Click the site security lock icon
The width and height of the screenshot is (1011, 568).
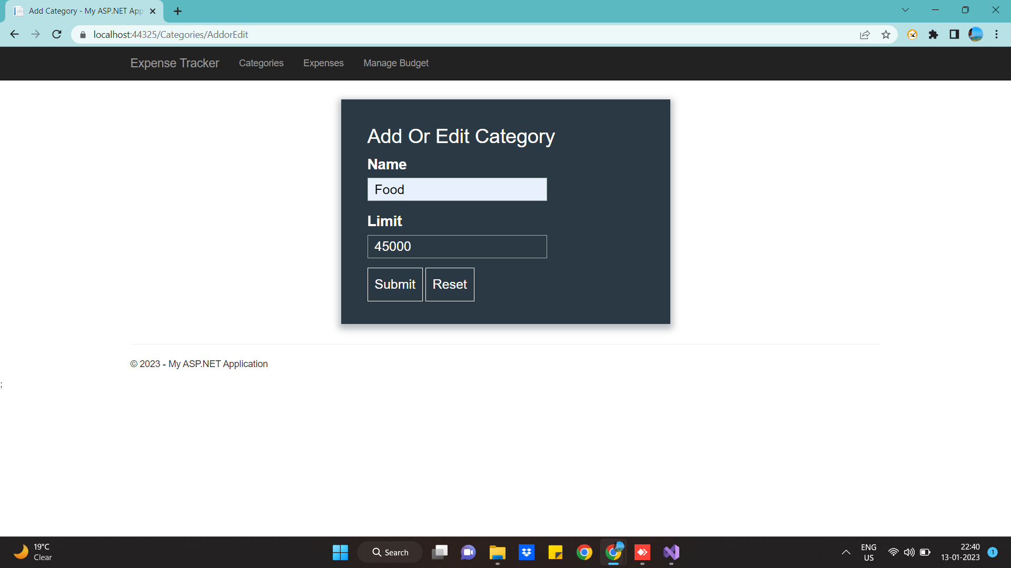click(82, 34)
